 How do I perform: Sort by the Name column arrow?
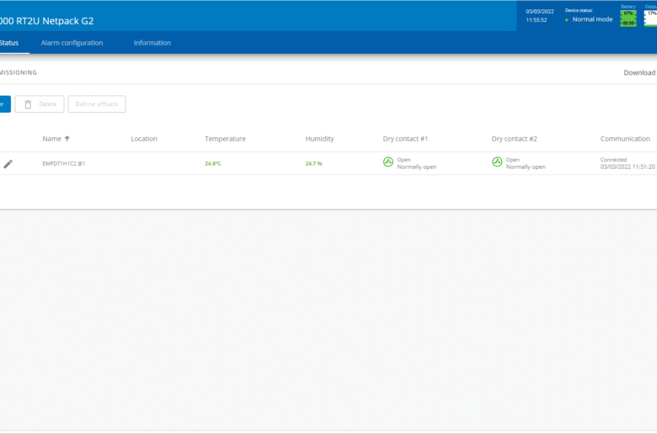coord(67,139)
